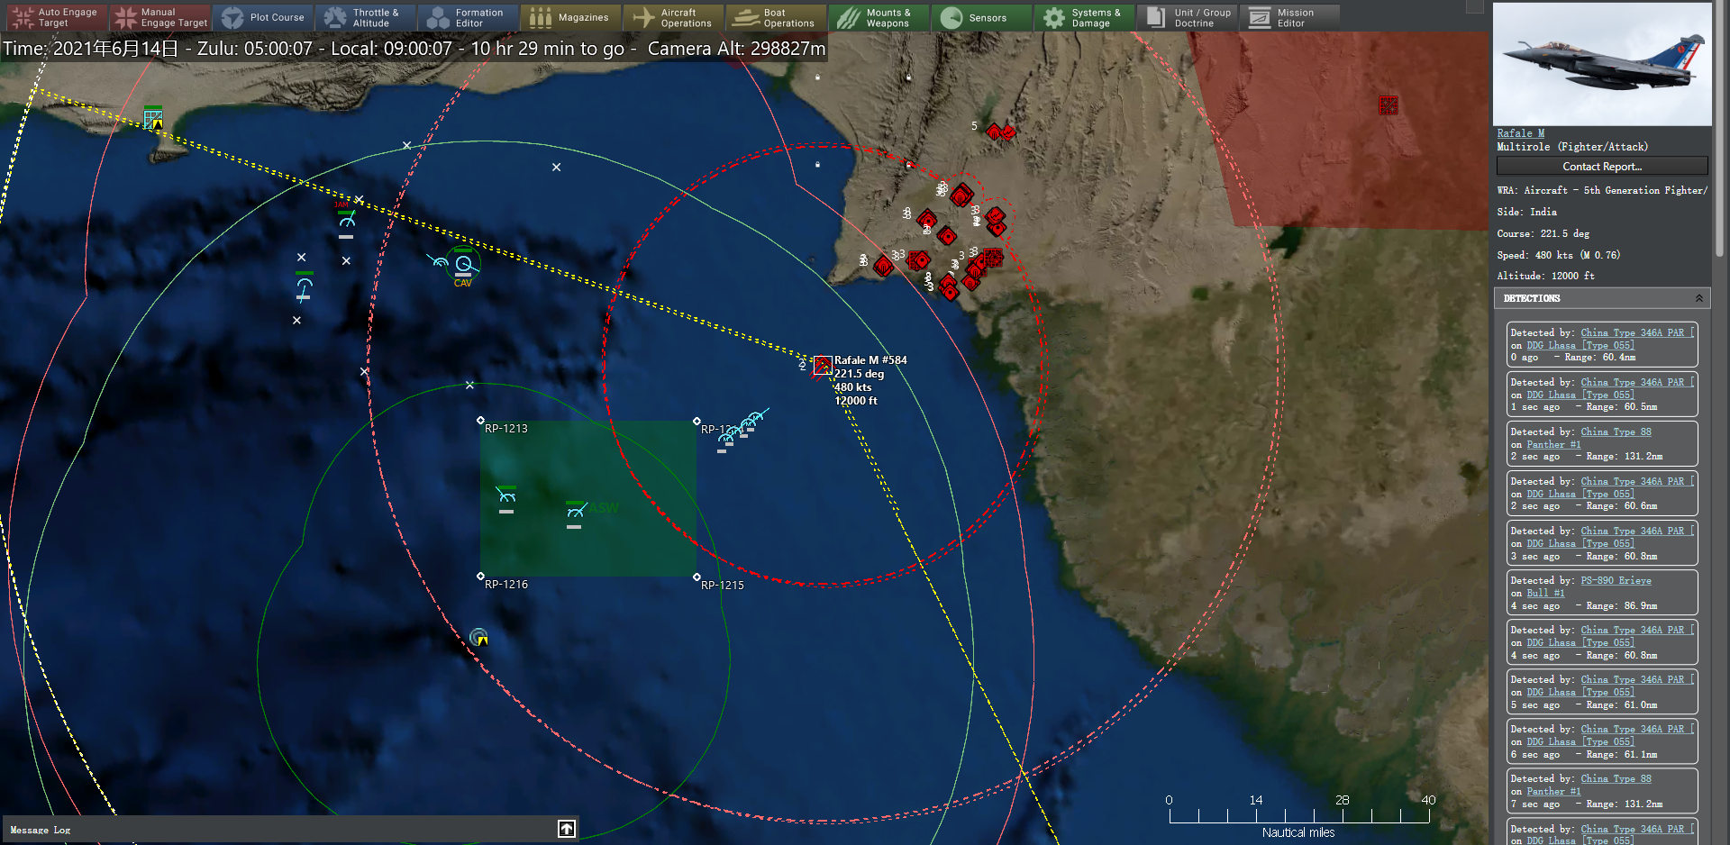Open DDG Lhasa link in the 60.5nm detection
Viewport: 1730px width, 845px height.
coord(1580,395)
